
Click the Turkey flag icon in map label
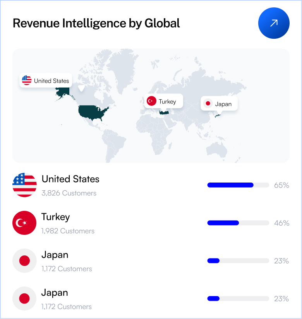[151, 101]
